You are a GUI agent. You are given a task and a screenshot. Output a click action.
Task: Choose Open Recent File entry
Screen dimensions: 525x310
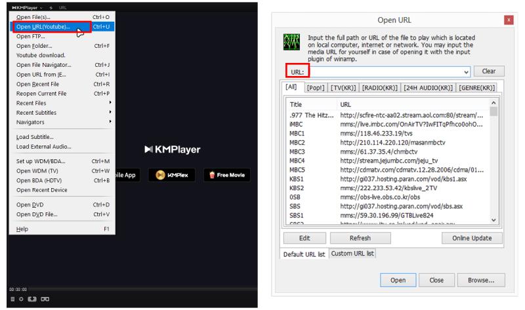[x=62, y=84]
